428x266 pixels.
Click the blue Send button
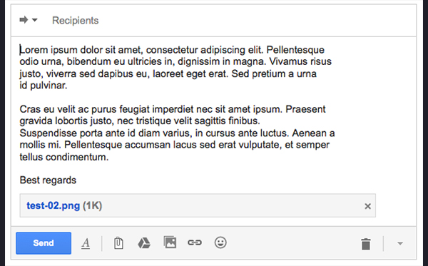coord(44,243)
